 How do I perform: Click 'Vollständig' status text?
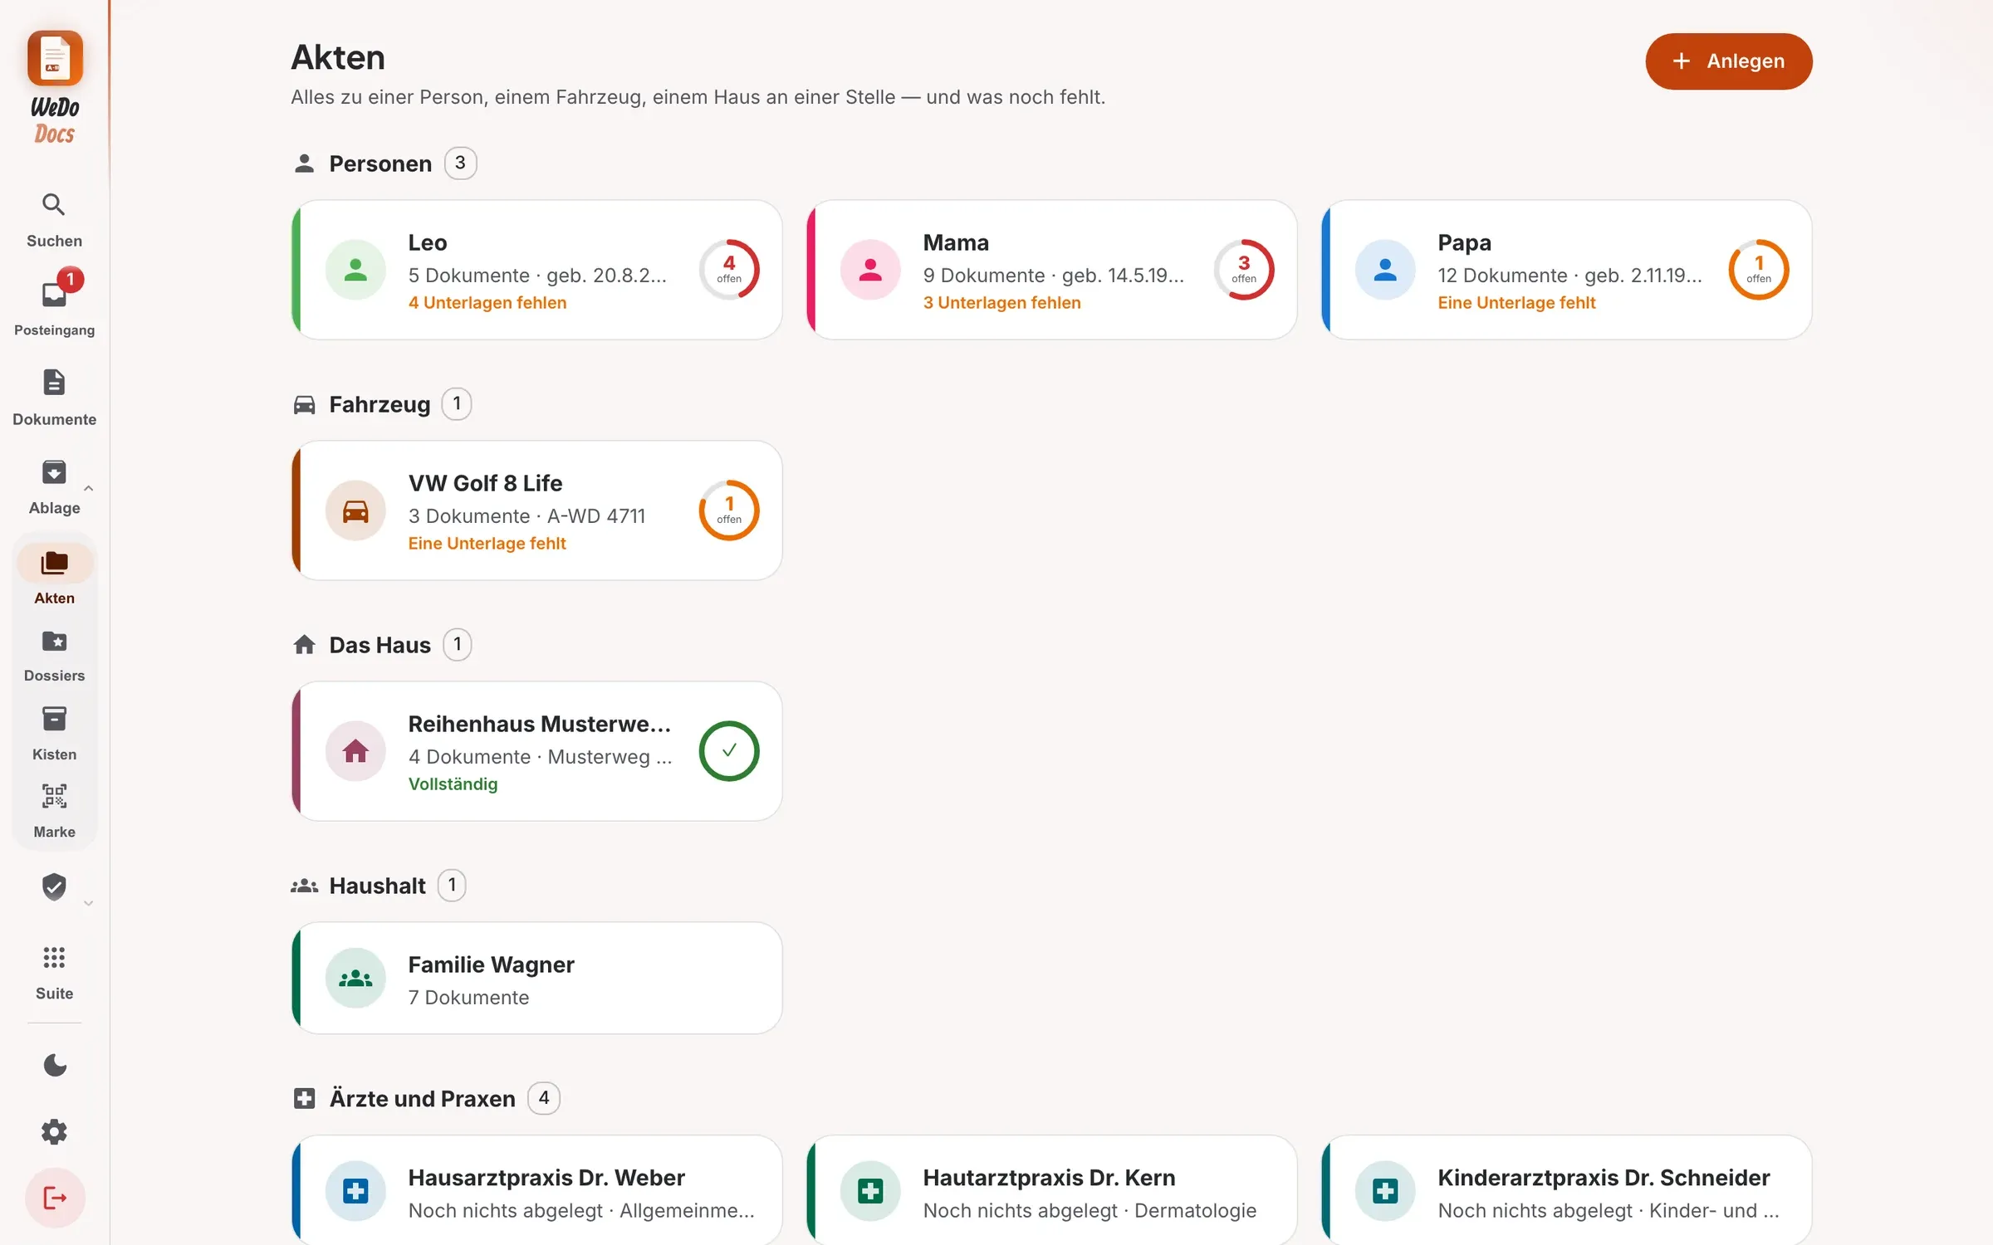tap(453, 784)
